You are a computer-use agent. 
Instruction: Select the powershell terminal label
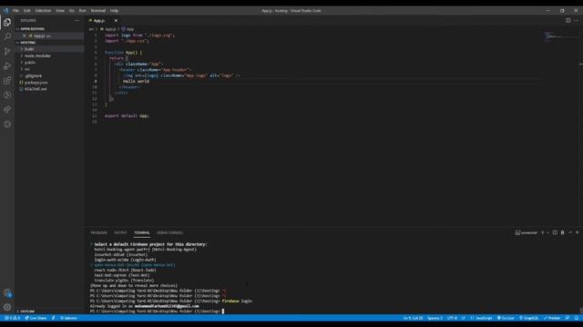[527, 233]
